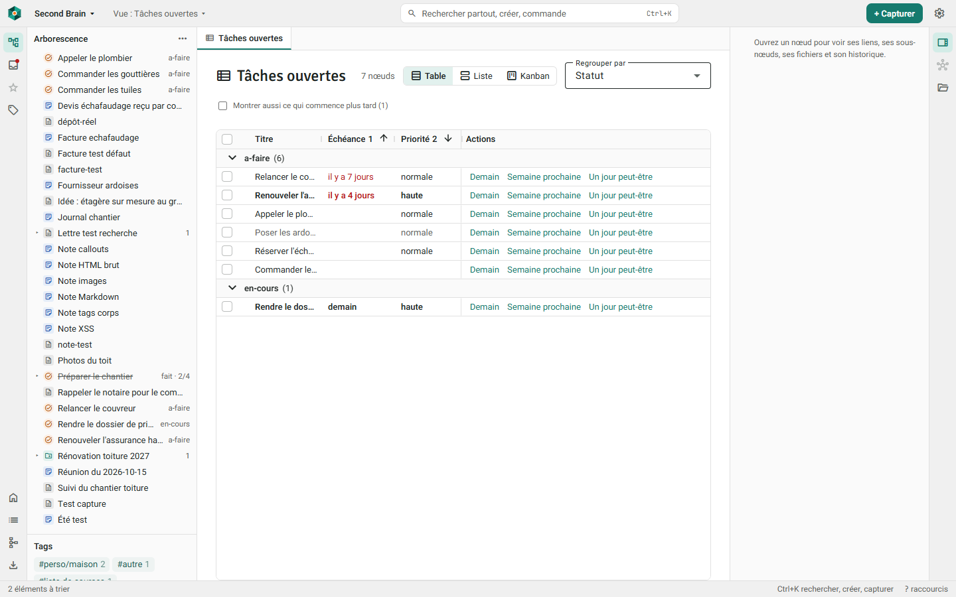Open the Arborescence more options menu
This screenshot has height=597, width=956.
[x=183, y=38]
